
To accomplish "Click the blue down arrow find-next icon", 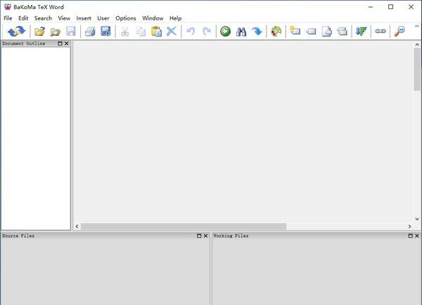I will (x=257, y=32).
